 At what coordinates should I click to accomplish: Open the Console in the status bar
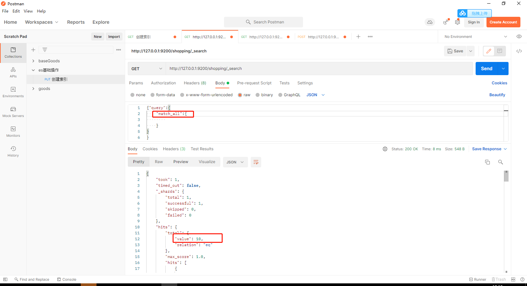pyautogui.click(x=67, y=279)
